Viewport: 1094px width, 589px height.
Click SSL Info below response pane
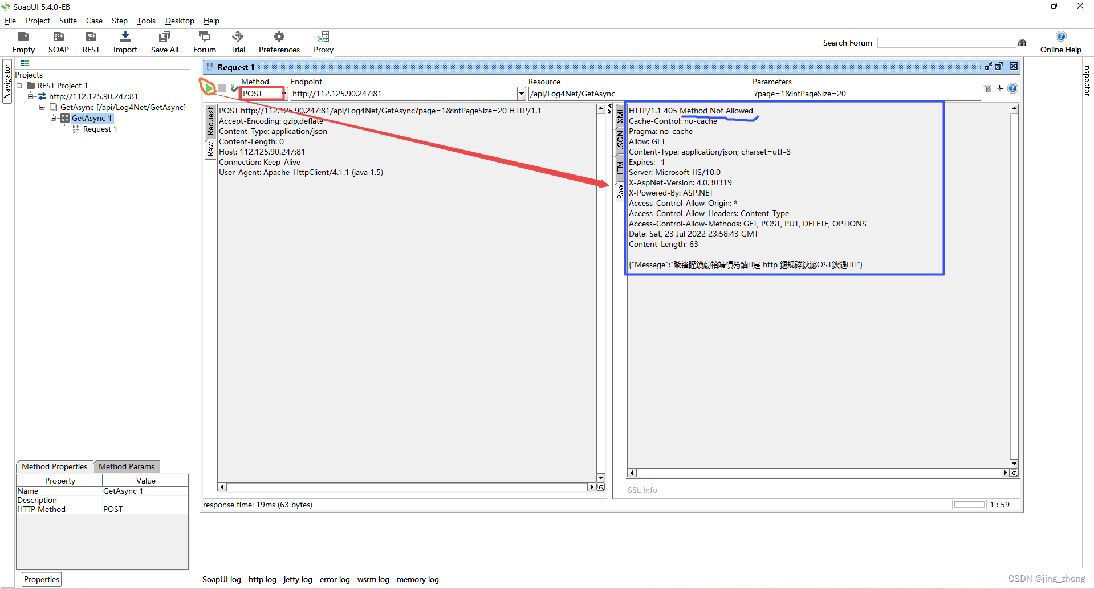pos(642,490)
